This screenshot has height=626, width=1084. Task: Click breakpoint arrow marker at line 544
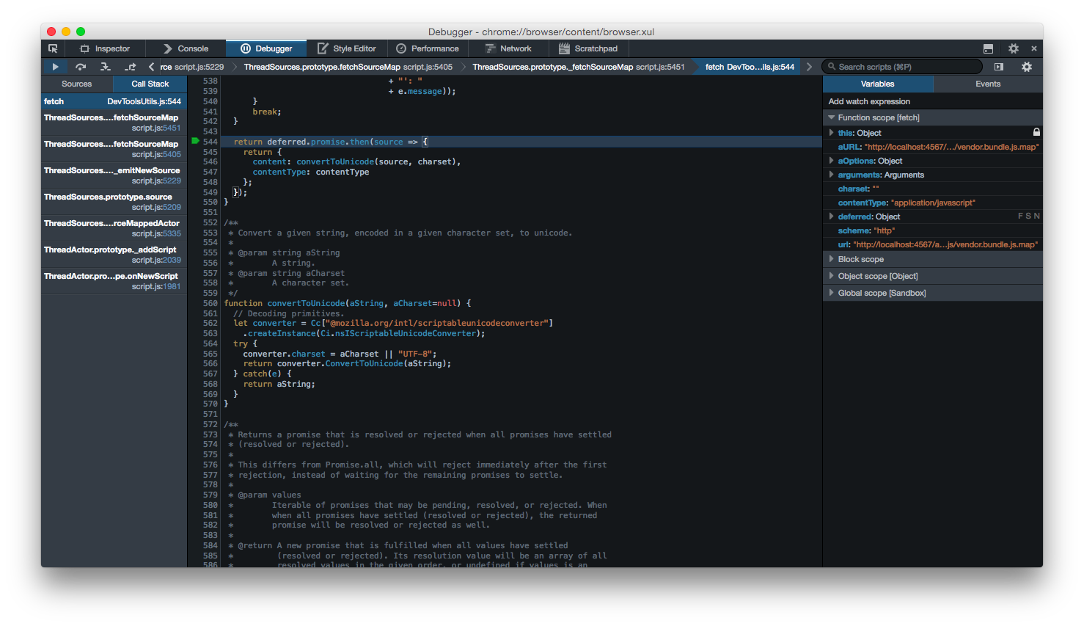[195, 141]
